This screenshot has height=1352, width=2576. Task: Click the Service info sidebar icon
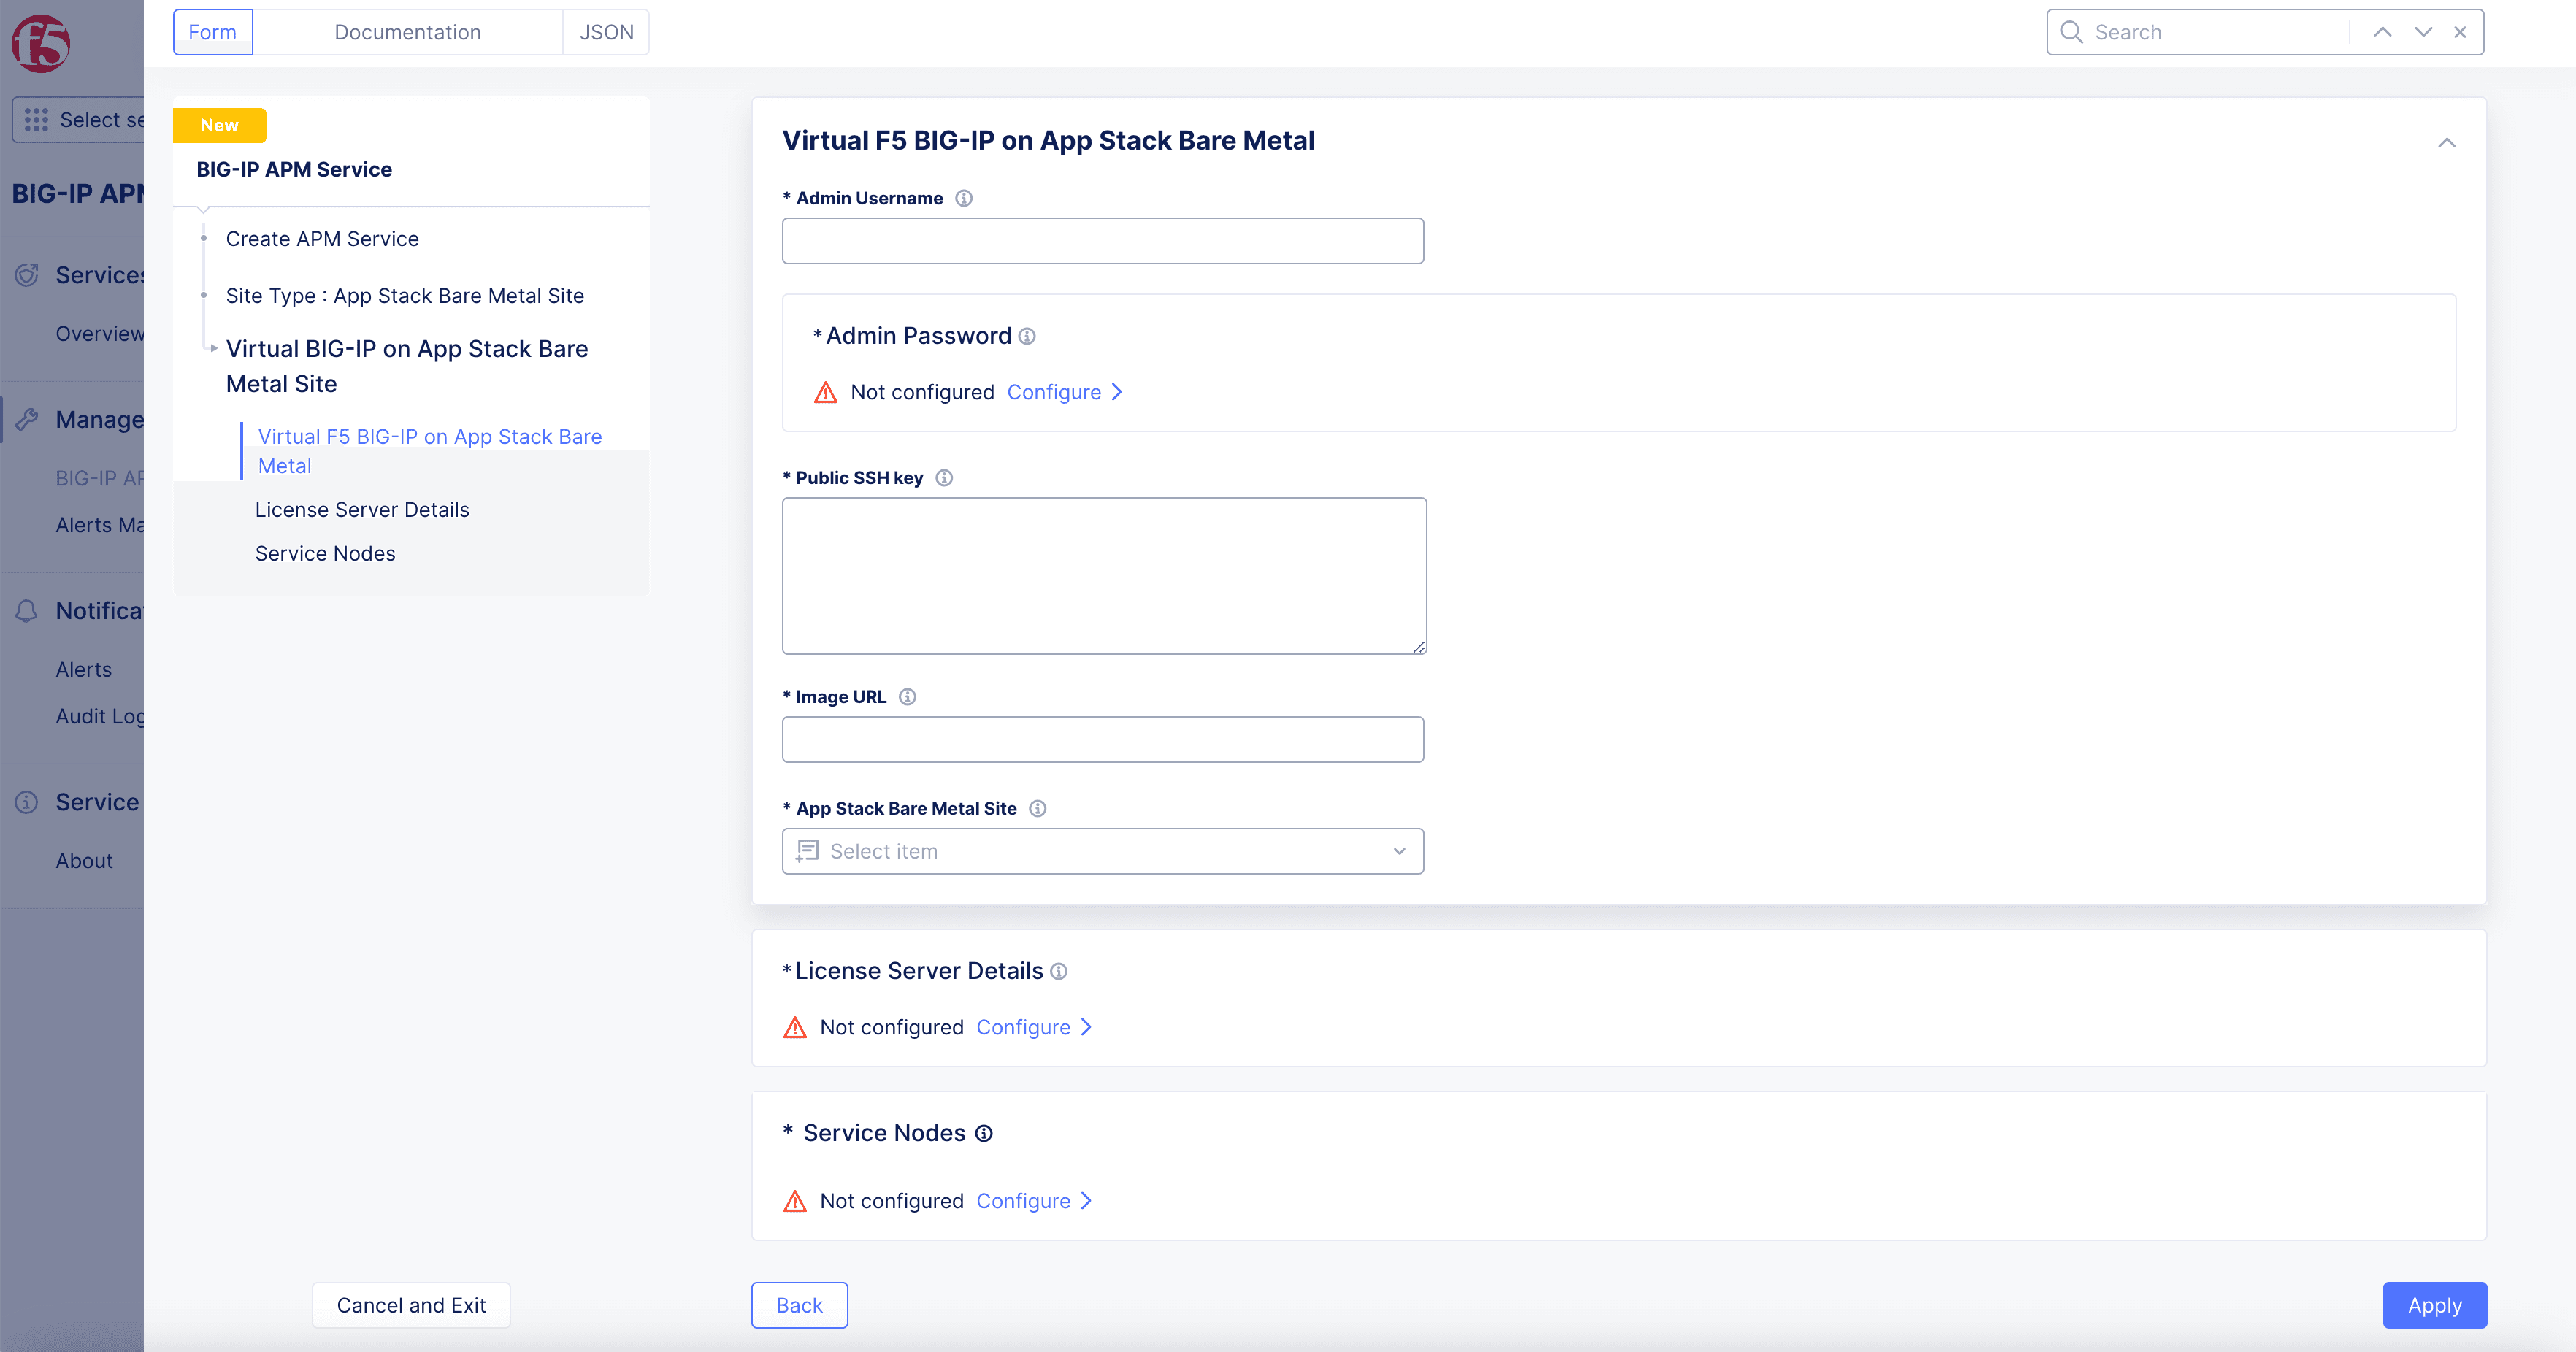pos(27,802)
